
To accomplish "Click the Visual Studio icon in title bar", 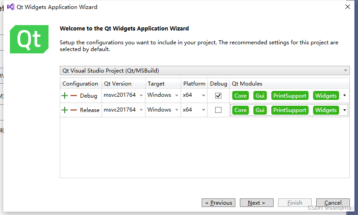I will pos(10,7).
